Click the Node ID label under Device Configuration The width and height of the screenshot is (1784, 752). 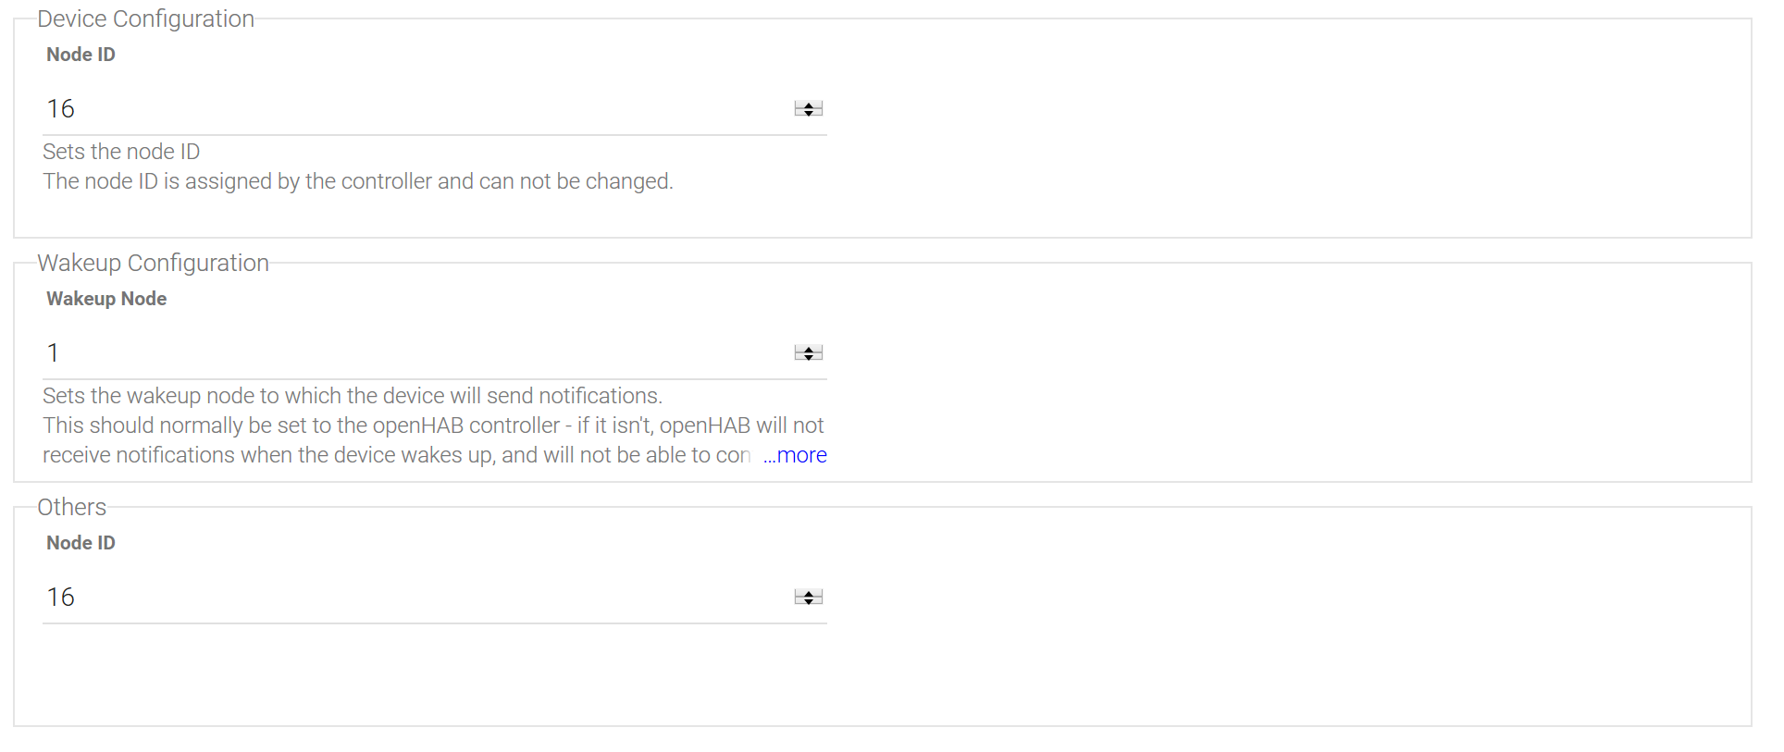click(81, 55)
